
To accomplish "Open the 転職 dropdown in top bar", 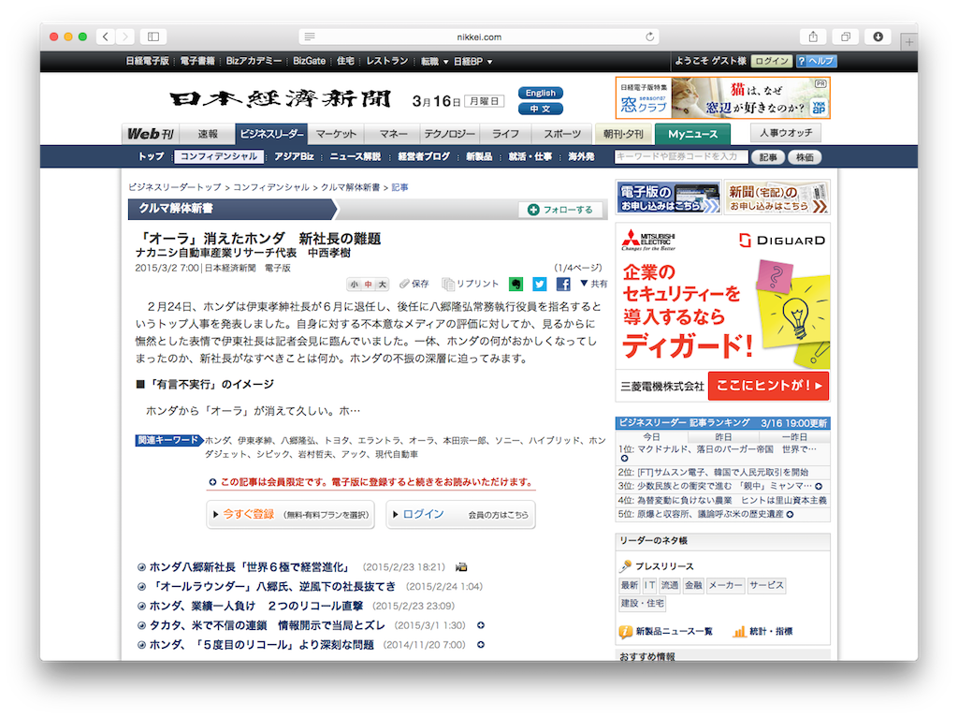I will point(433,61).
